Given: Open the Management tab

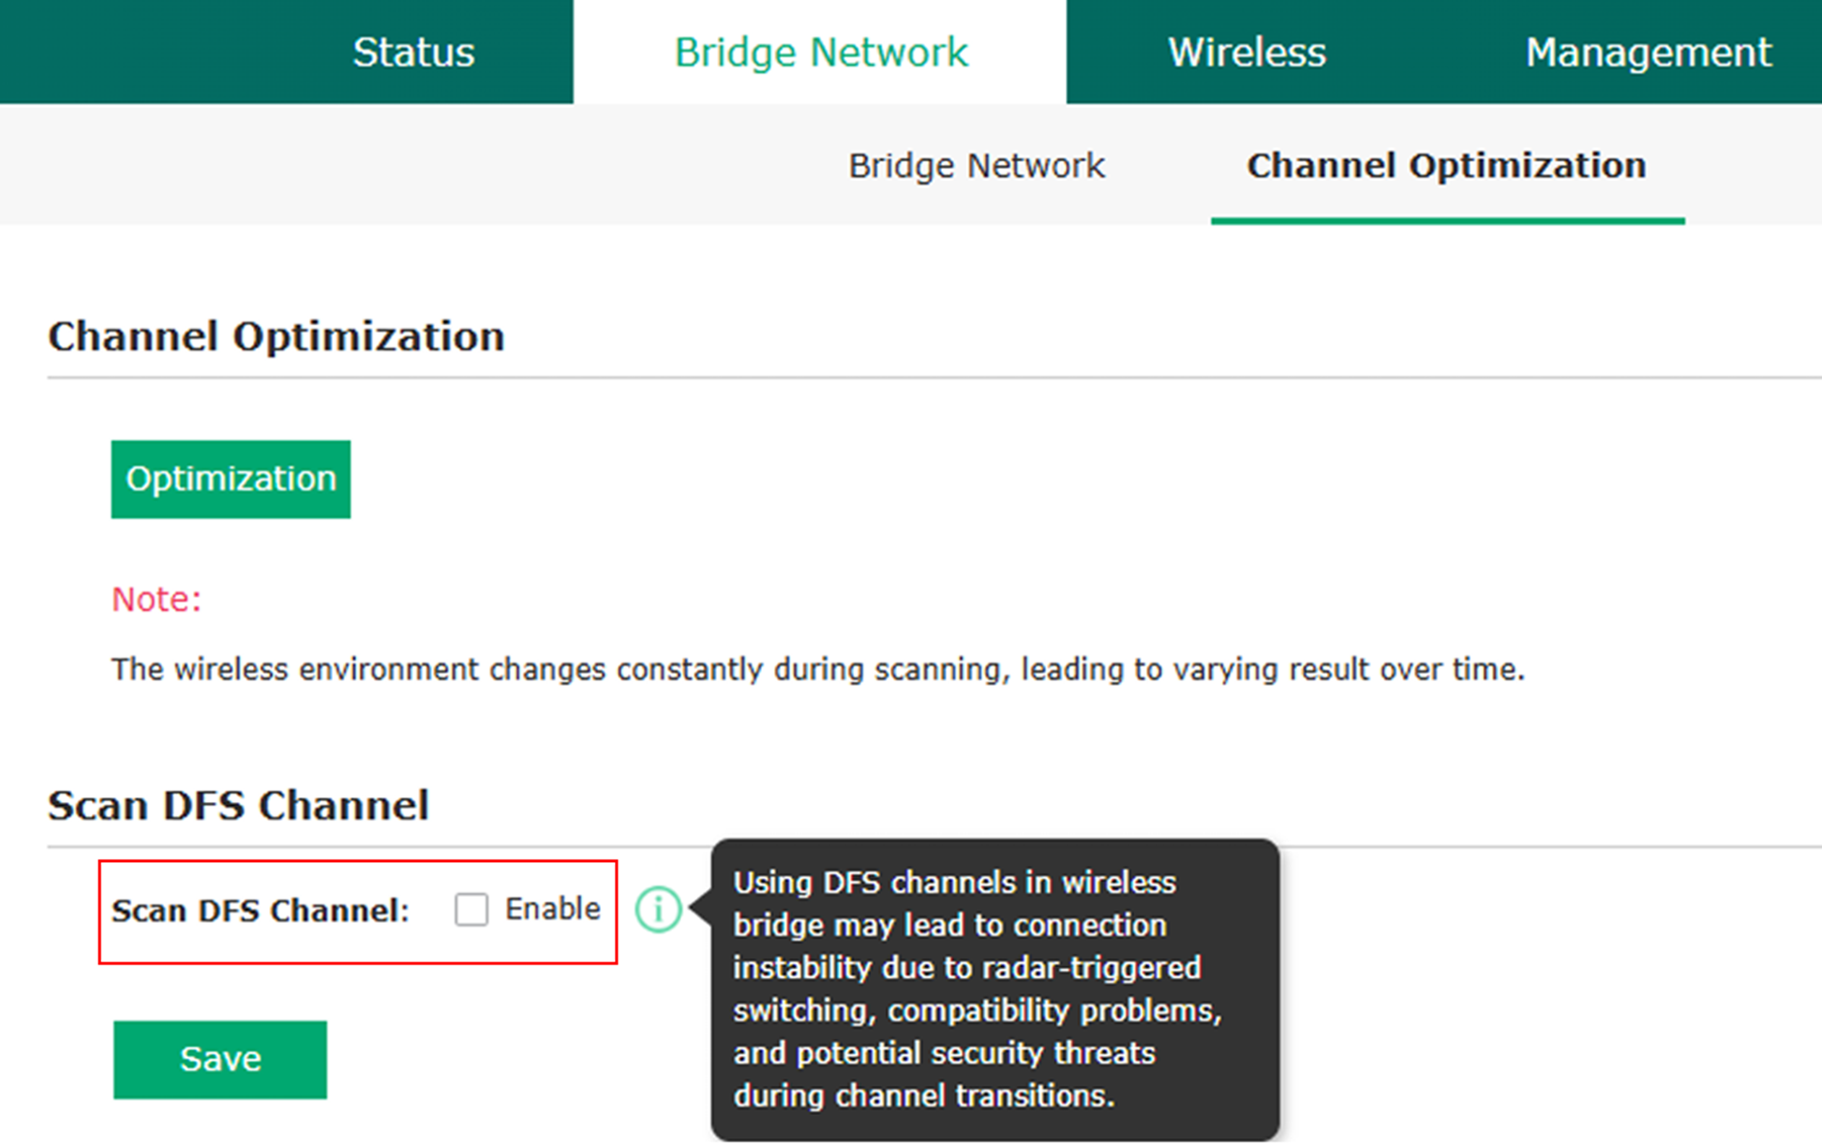Looking at the screenshot, I should pyautogui.click(x=1648, y=52).
